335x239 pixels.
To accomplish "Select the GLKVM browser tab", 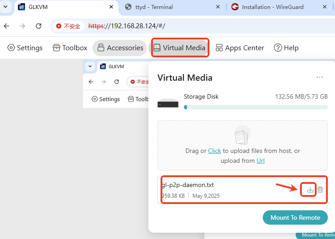I will pyautogui.click(x=66, y=7).
